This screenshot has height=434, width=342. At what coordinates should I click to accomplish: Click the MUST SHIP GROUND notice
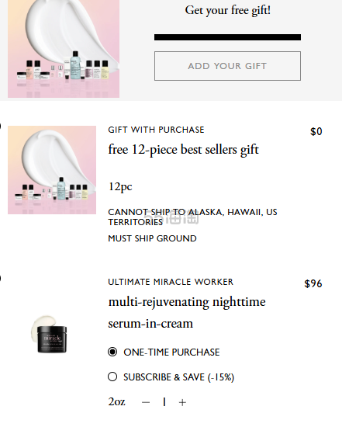[x=152, y=238]
